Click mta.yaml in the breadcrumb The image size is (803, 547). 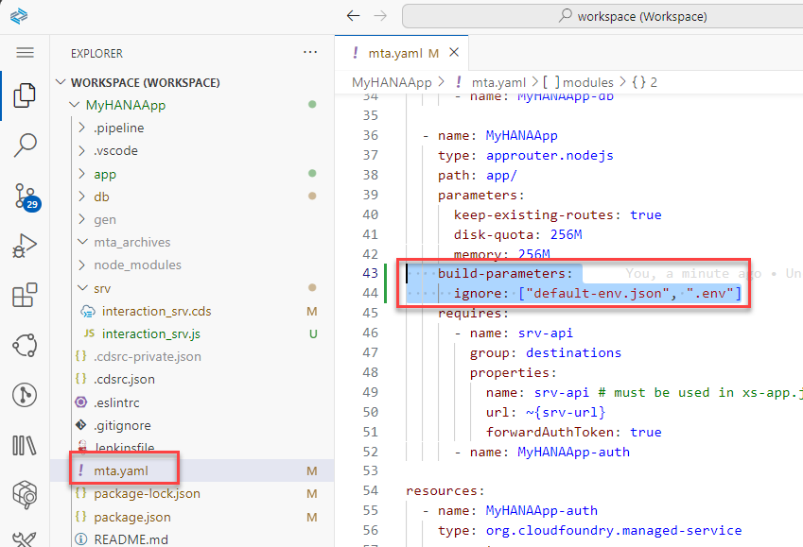coord(498,82)
